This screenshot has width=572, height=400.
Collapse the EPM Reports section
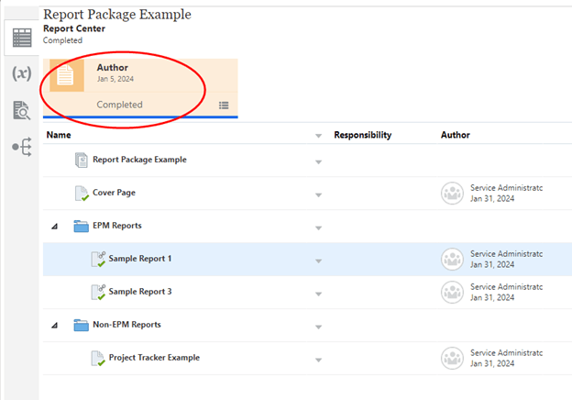click(53, 226)
